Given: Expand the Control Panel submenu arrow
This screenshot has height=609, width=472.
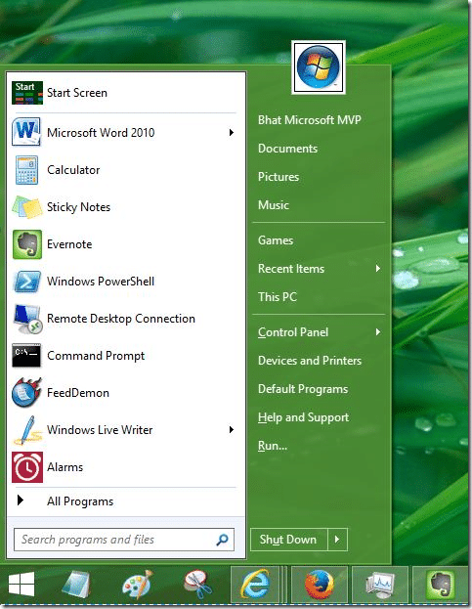Looking at the screenshot, I should [x=377, y=332].
